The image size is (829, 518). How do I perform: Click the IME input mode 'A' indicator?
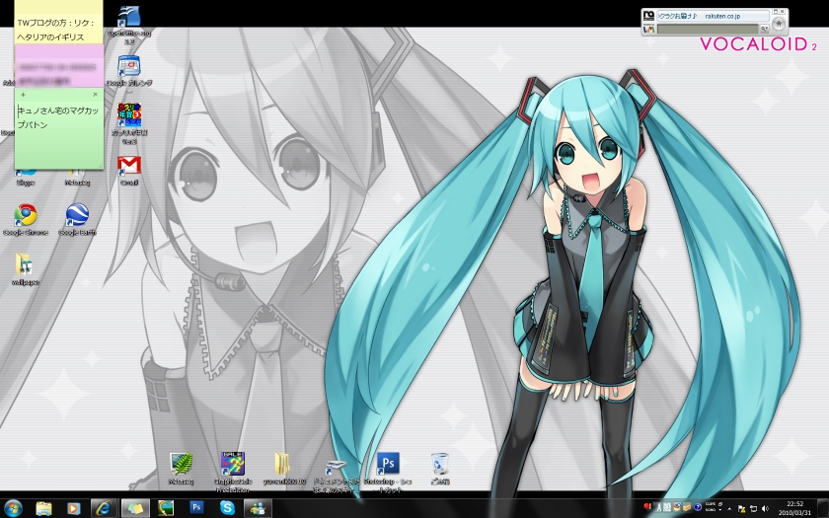[659, 508]
